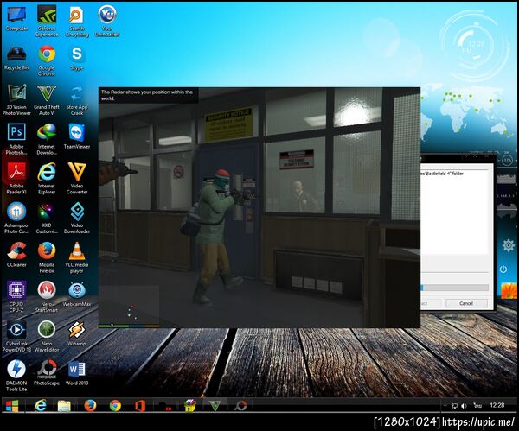519x431 pixels.
Task: Open the KKD Customizer desktop shortcut
Action: click(47, 218)
